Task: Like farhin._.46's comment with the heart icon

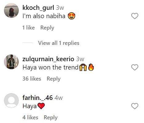Action: coord(135,106)
